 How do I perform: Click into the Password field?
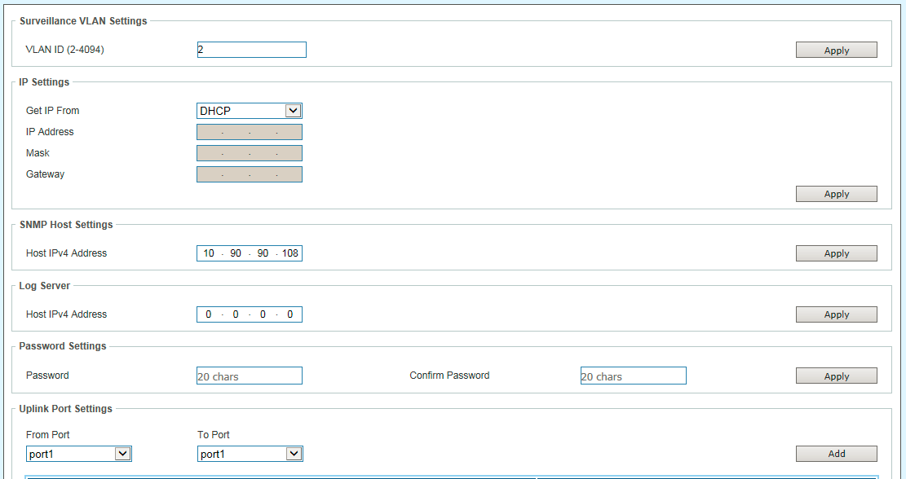click(249, 376)
